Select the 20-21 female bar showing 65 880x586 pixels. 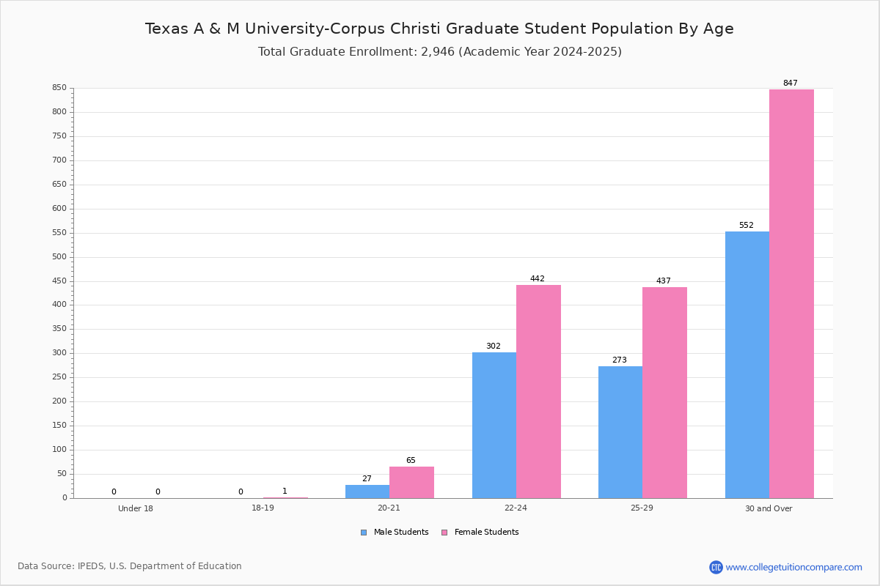tap(411, 483)
